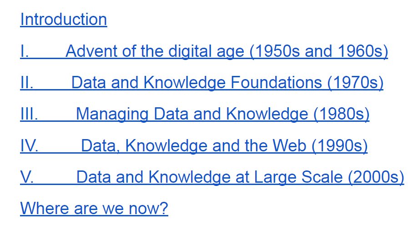Click the (1970s) link text

[x=355, y=83]
